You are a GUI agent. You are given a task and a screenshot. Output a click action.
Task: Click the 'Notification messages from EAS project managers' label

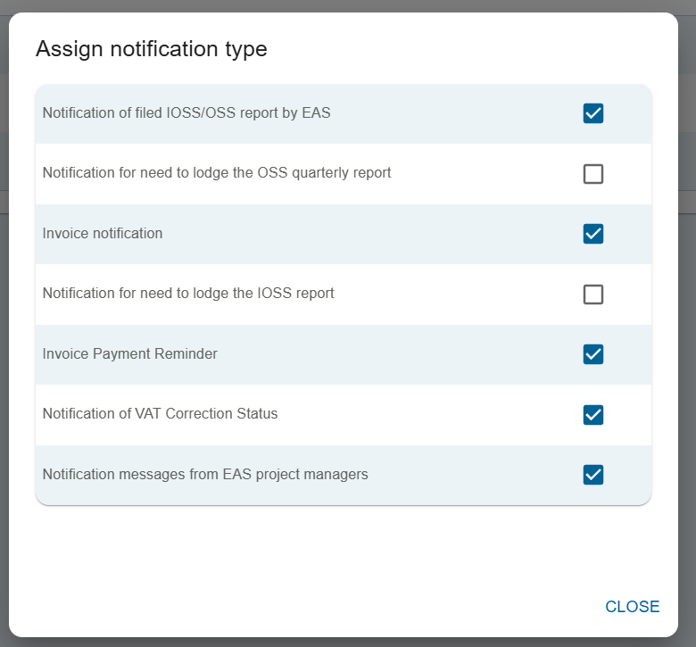tap(205, 475)
